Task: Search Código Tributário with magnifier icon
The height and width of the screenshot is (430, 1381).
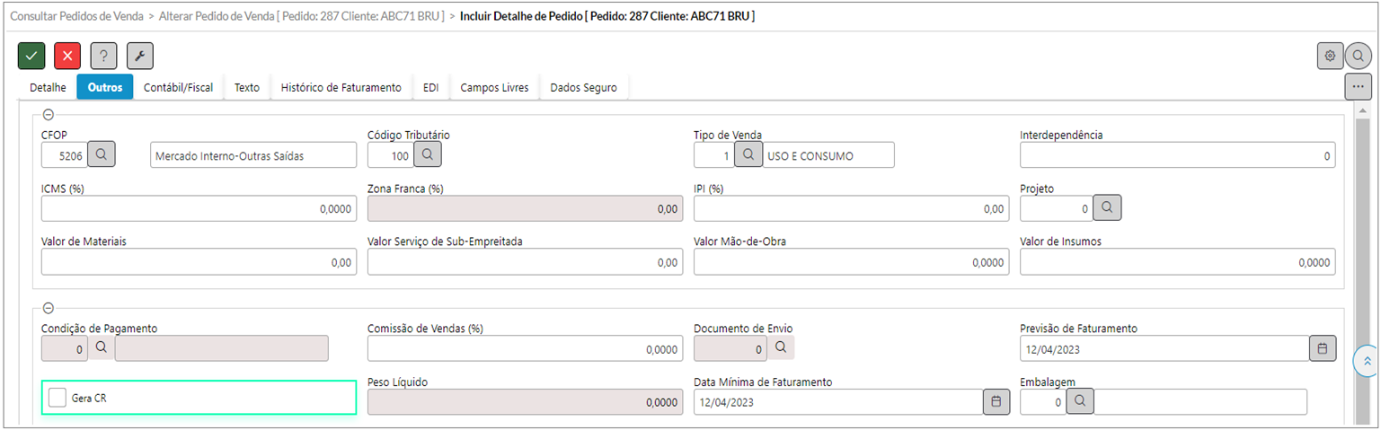Action: [428, 154]
